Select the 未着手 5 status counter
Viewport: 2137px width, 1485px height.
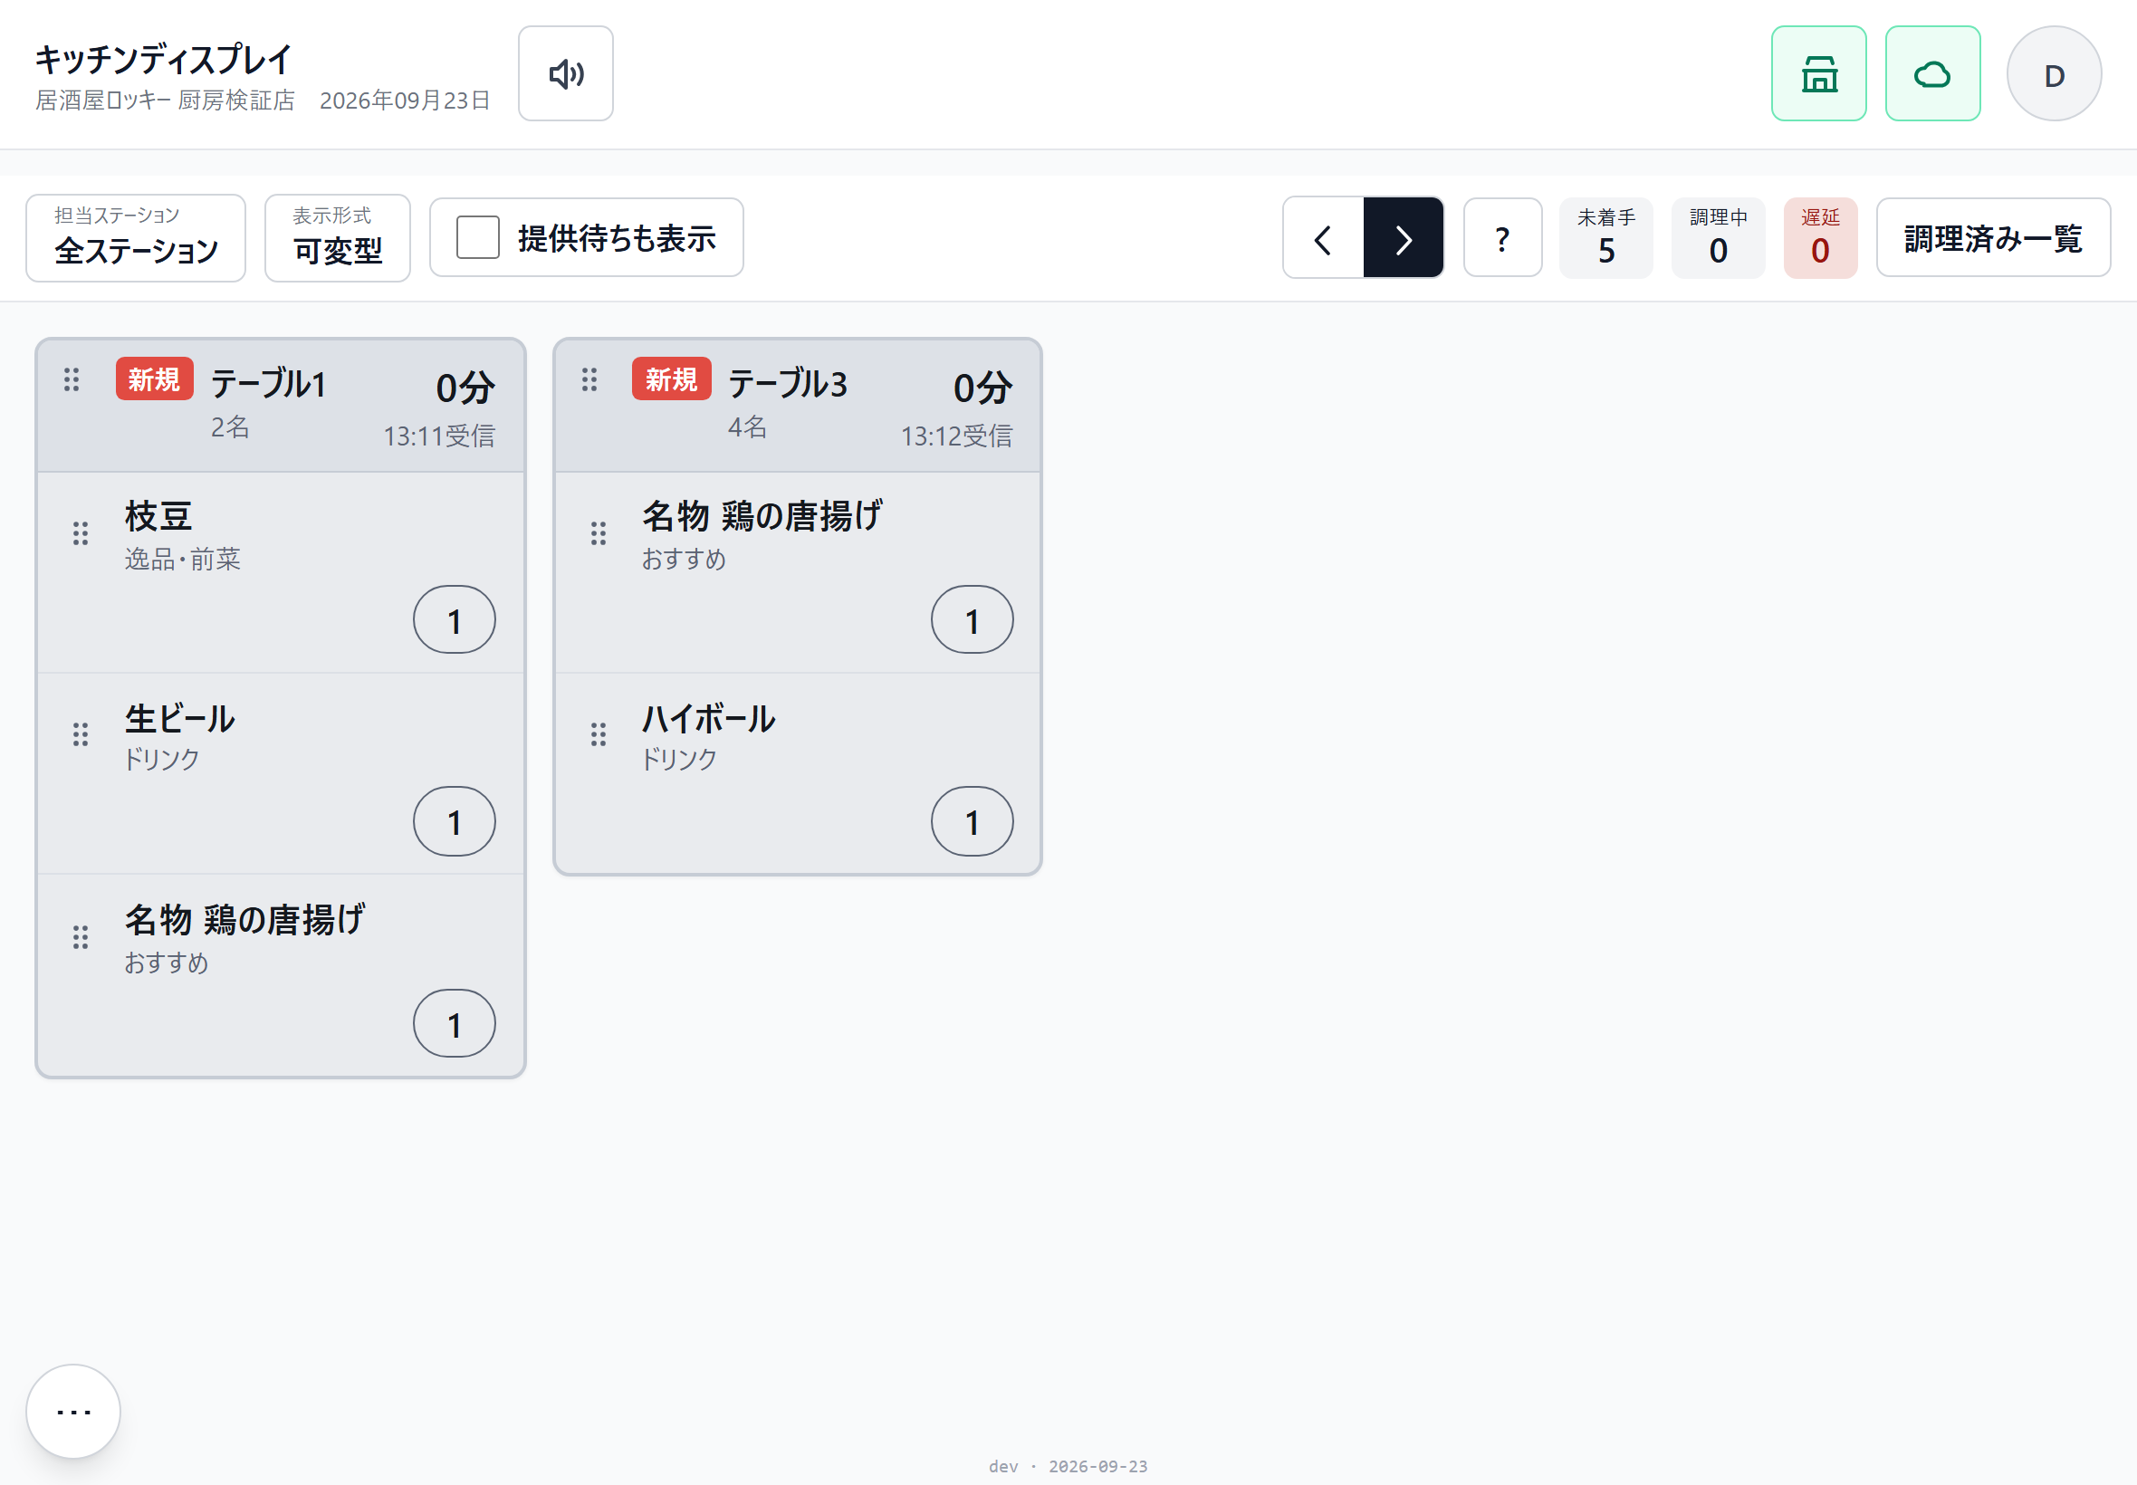1605,237
